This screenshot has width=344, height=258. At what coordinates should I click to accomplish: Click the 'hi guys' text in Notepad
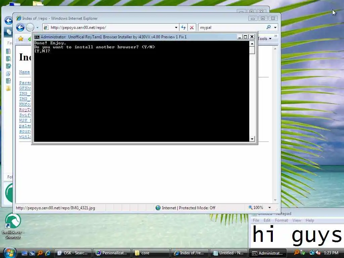pyautogui.click(x=297, y=235)
